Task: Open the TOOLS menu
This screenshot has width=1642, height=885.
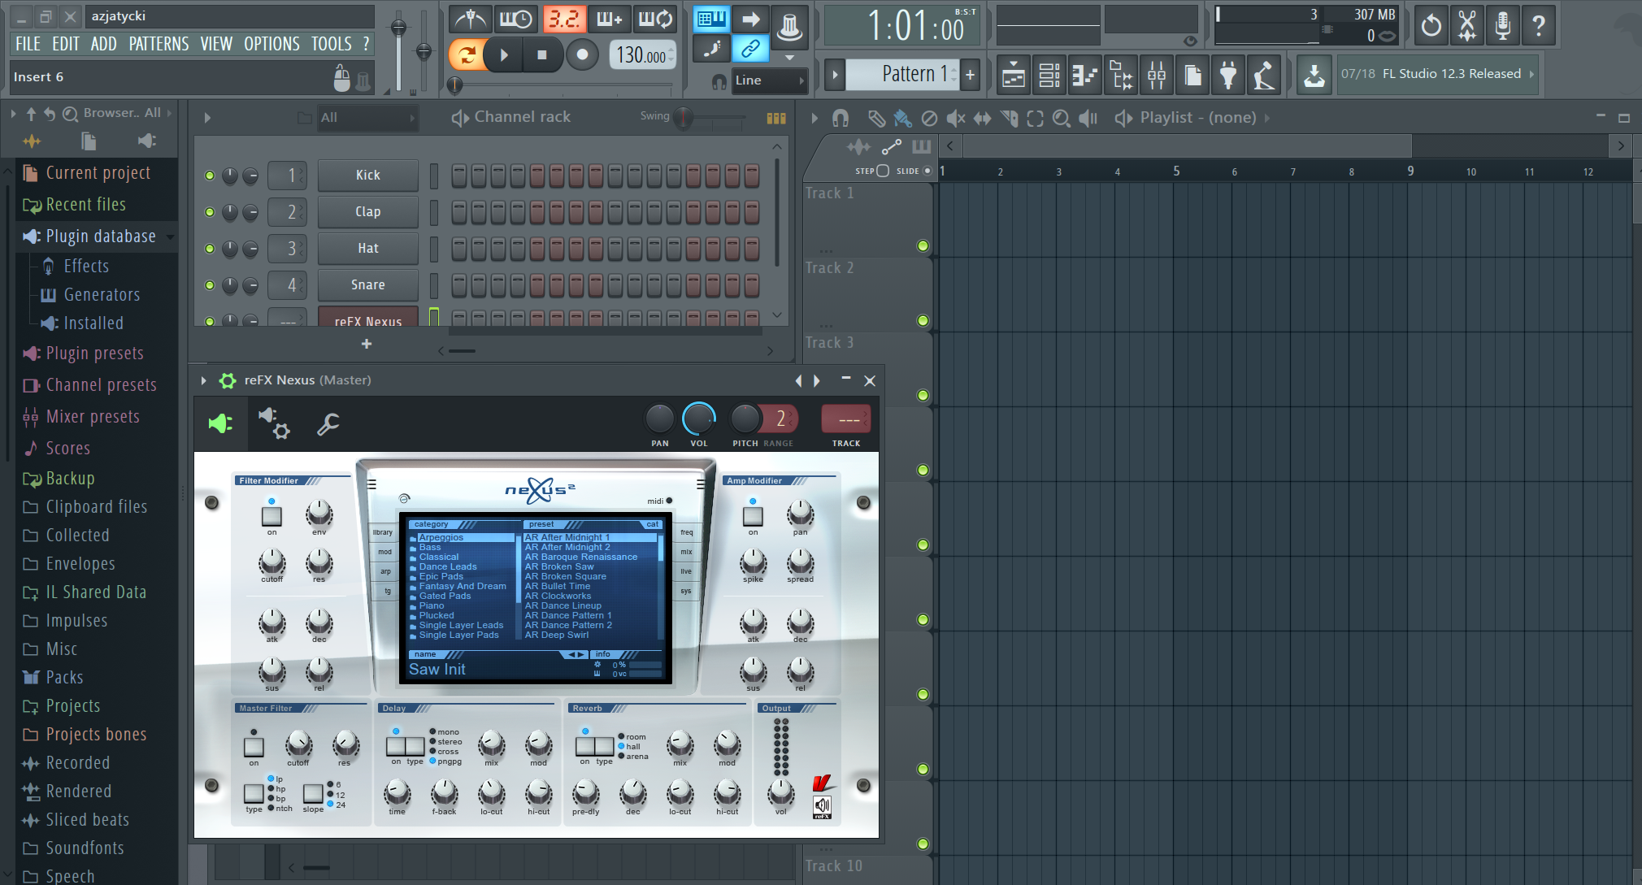Action: pos(331,44)
